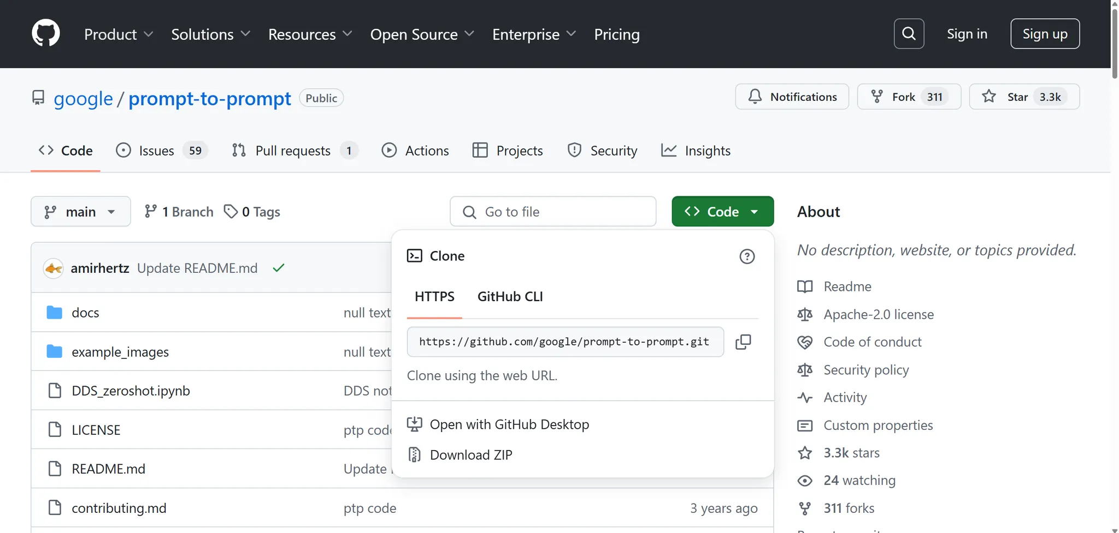
Task: Click the green commit status checkmark
Action: [279, 268]
